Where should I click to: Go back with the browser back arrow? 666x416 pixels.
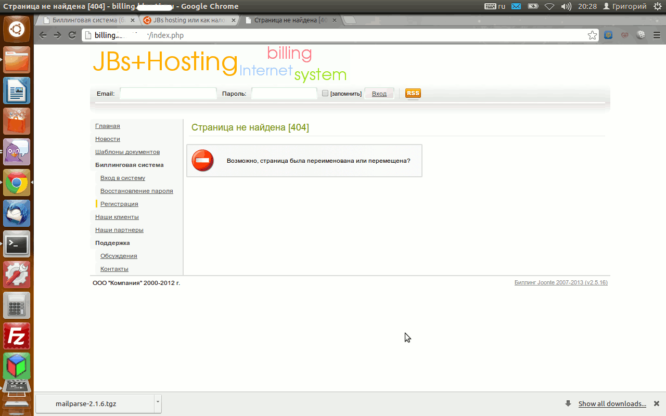43,35
